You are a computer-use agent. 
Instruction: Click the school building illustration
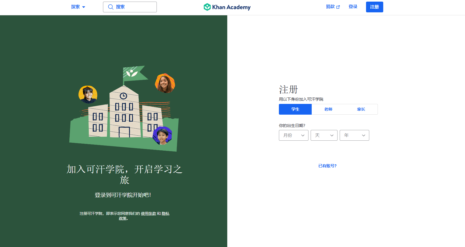(124, 109)
